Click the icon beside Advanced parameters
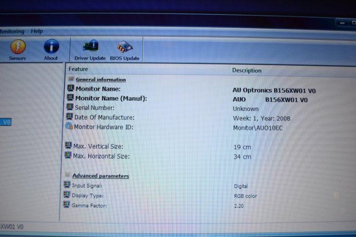This screenshot has width=356, height=237. (67, 174)
